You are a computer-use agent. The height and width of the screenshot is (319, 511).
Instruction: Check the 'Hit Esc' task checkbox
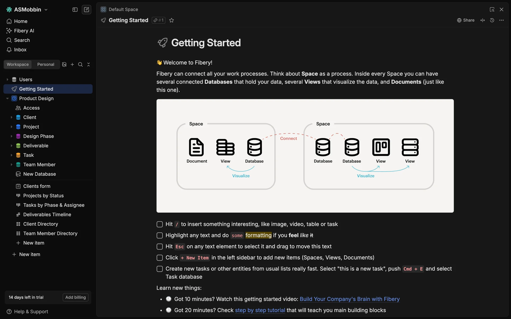[x=160, y=247]
